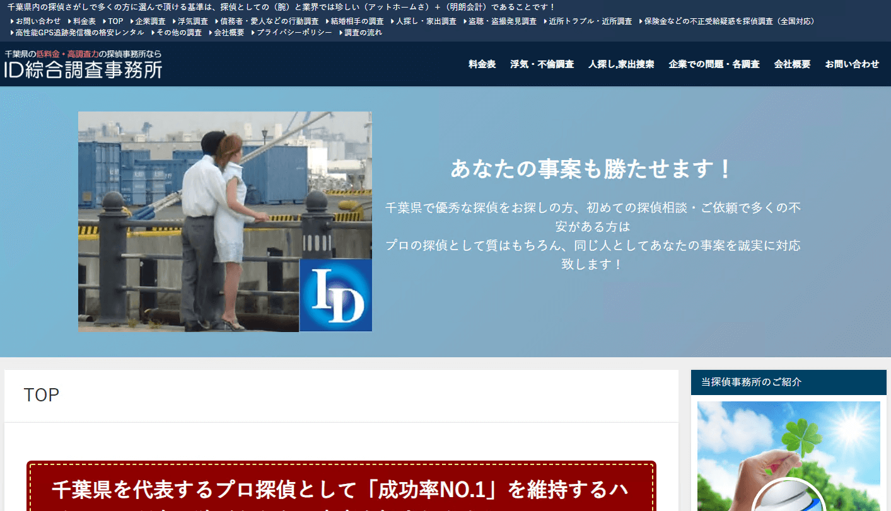Select 会社概要 in main navigation bar
Viewport: 891px width, 511px height.
pyautogui.click(x=793, y=64)
